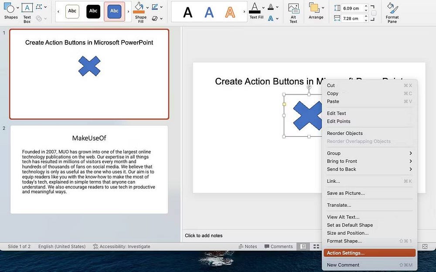Screen dimensions: 436x272
Task: Open the Format Pane
Action: 392,11
